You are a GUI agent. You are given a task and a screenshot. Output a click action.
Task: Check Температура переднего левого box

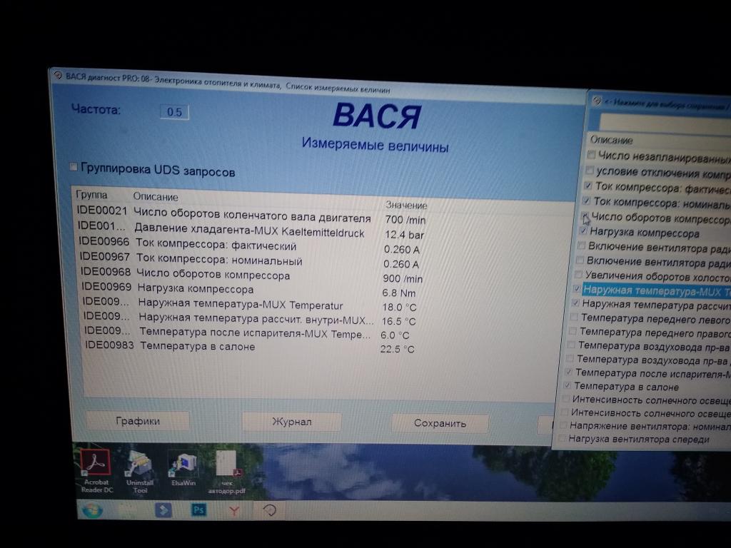pos(574,317)
